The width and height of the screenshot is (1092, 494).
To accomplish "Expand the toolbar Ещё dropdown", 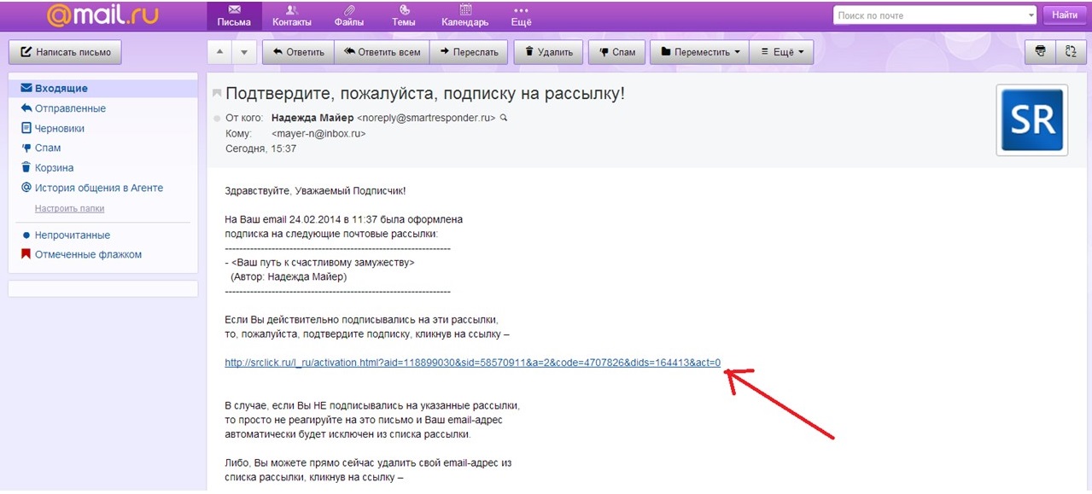I will click(x=781, y=52).
